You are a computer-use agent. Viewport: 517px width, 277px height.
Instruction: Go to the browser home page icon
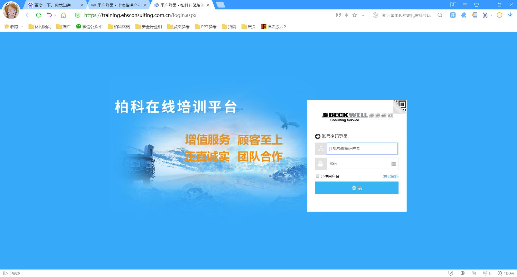click(63, 15)
